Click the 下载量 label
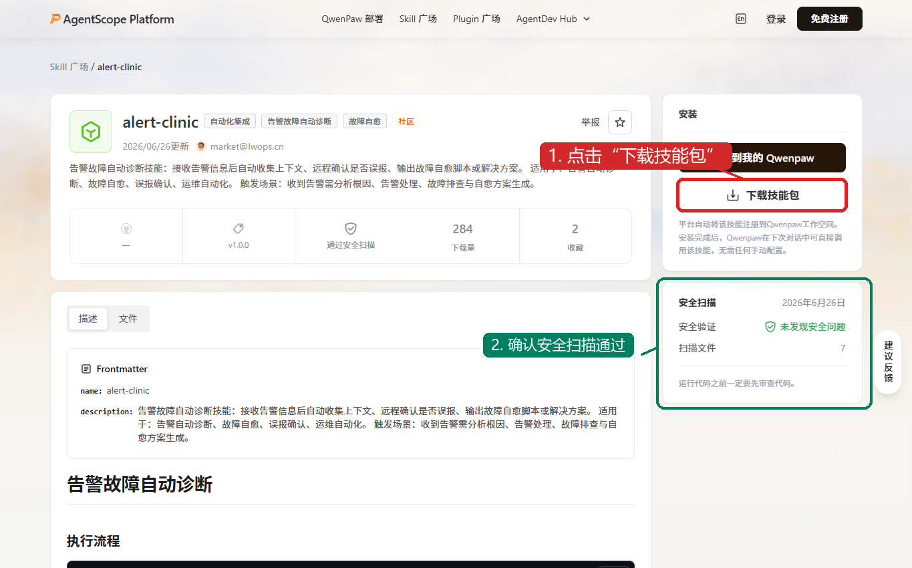Viewport: 912px width, 568px height. (x=462, y=247)
